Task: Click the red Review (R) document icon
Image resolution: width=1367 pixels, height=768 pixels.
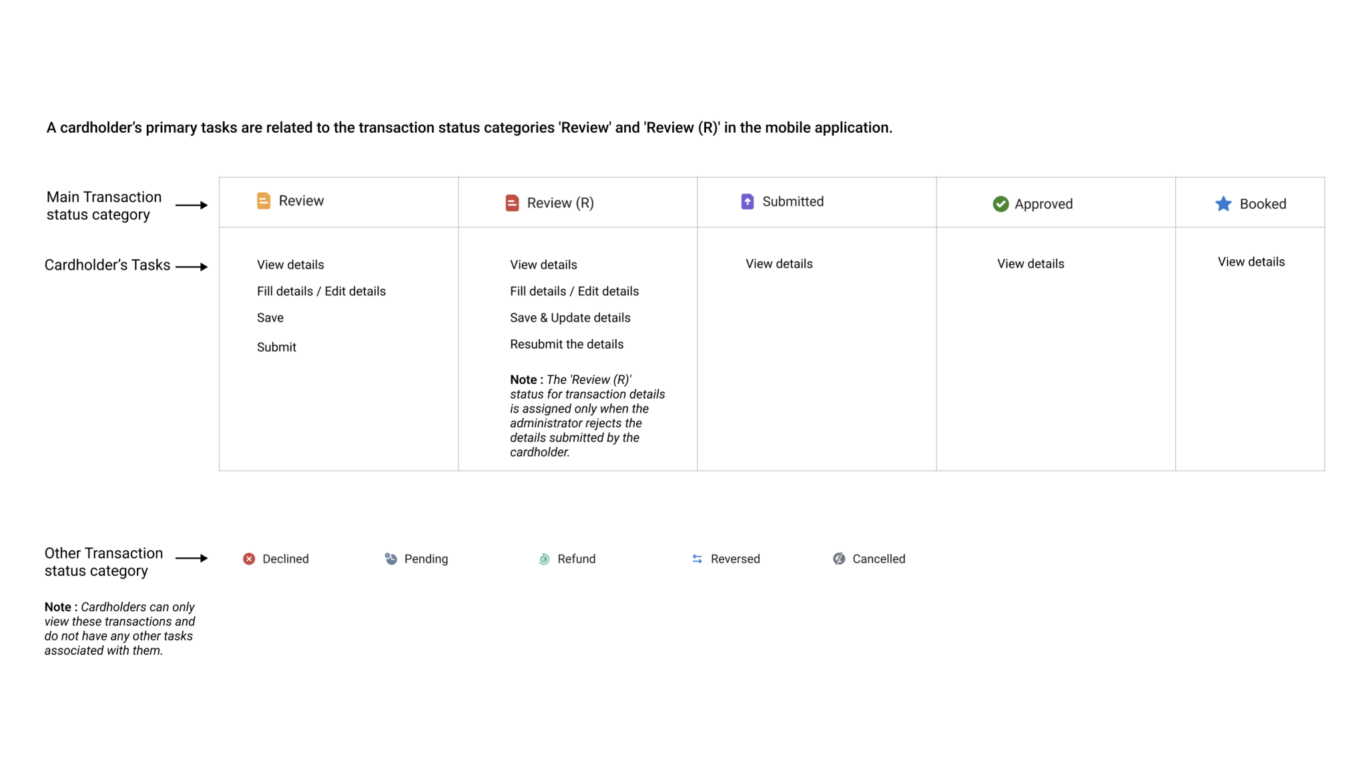Action: [512, 203]
